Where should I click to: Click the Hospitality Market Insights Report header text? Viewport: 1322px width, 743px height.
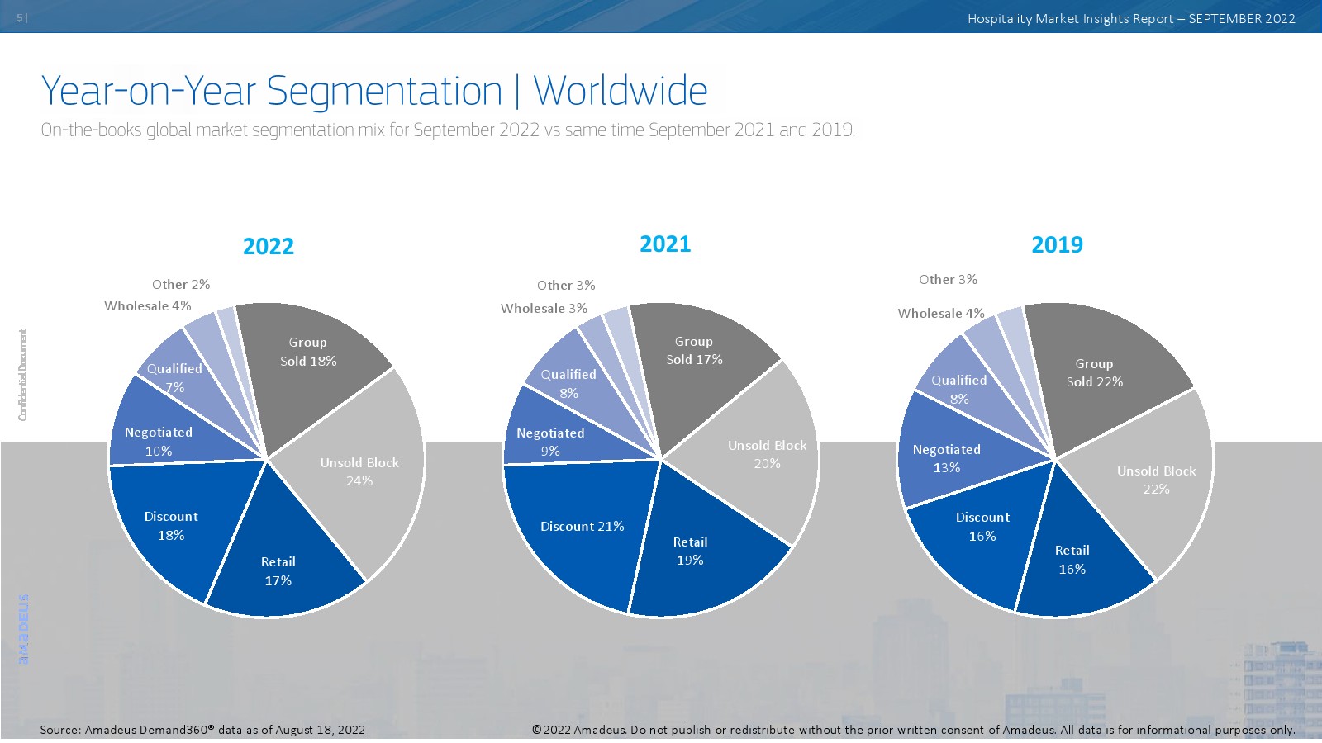[x=1131, y=19]
